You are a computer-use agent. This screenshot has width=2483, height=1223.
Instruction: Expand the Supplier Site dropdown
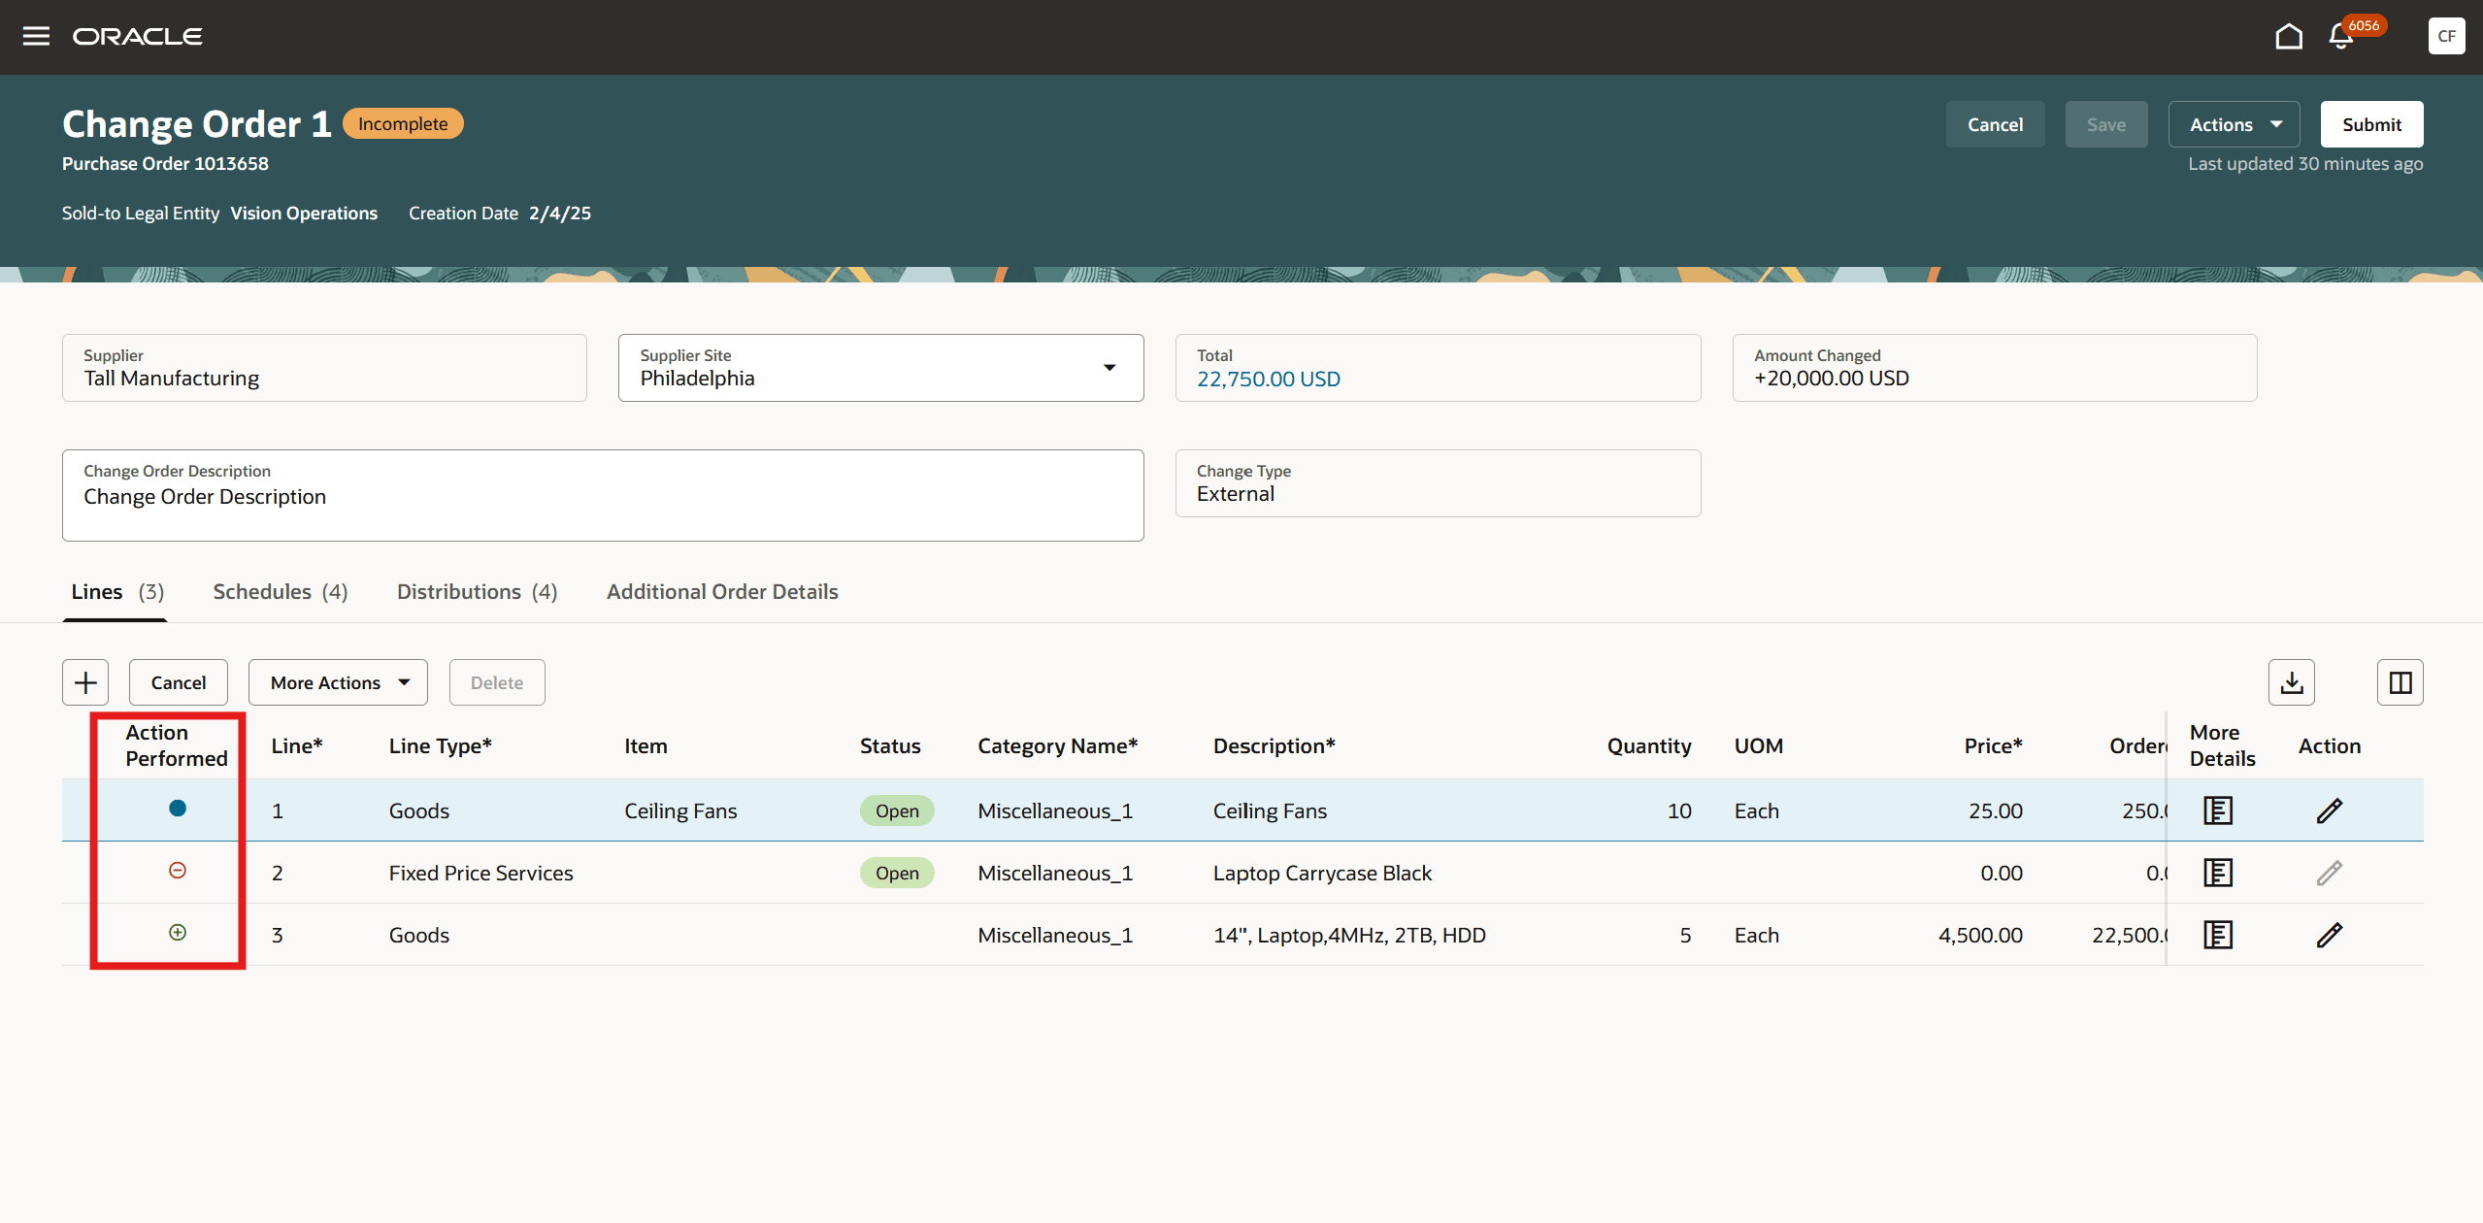[1109, 368]
